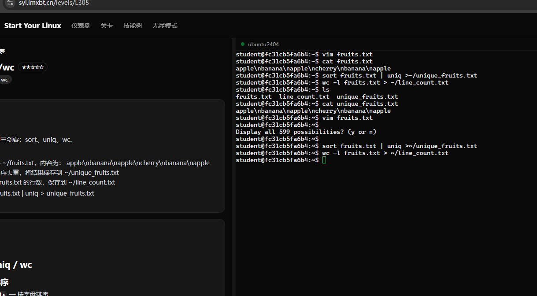Open the 无尽模式 nav item
The height and width of the screenshot is (296, 537).
[165, 26]
